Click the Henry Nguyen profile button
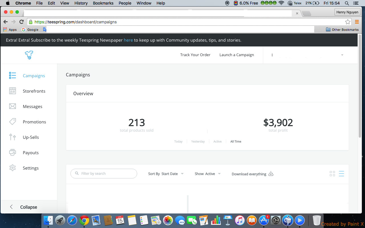The width and height of the screenshot is (365, 228). click(x=347, y=12)
